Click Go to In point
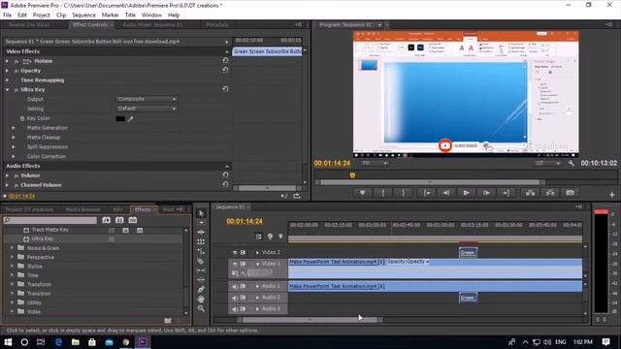 [x=427, y=193]
